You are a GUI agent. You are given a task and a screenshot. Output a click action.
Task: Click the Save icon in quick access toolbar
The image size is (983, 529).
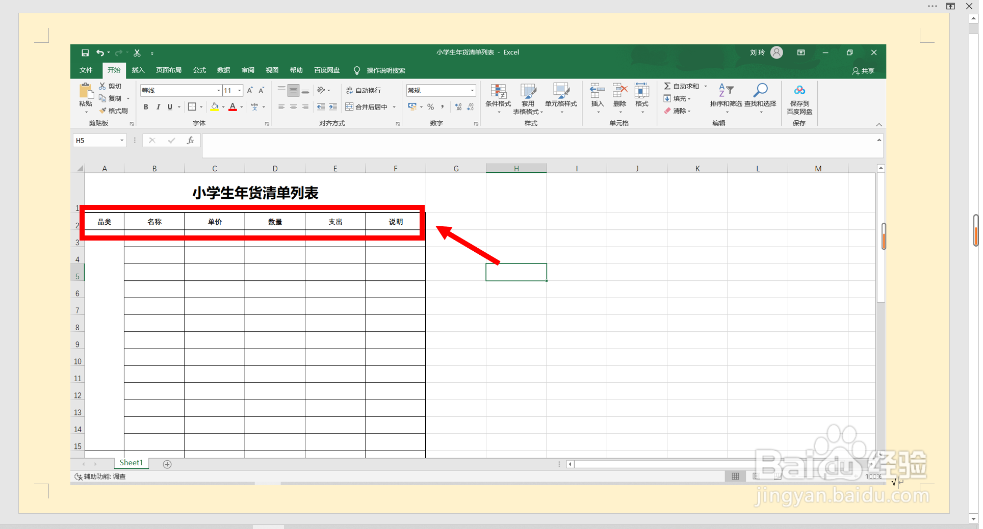tap(85, 53)
